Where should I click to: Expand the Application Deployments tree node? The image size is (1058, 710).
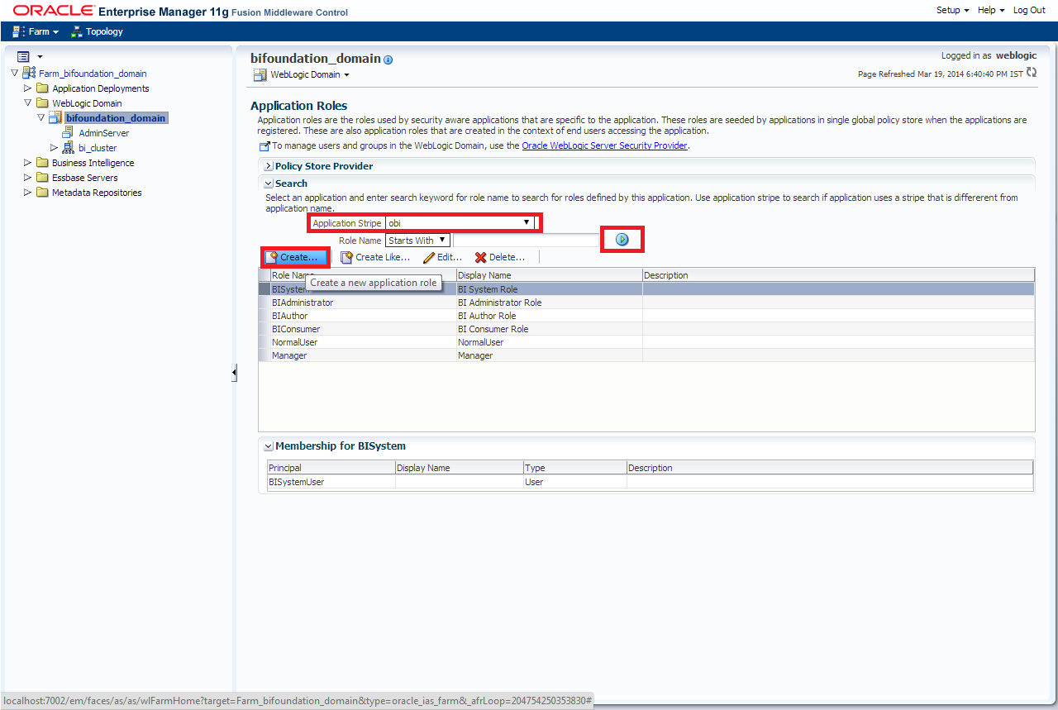coord(27,88)
